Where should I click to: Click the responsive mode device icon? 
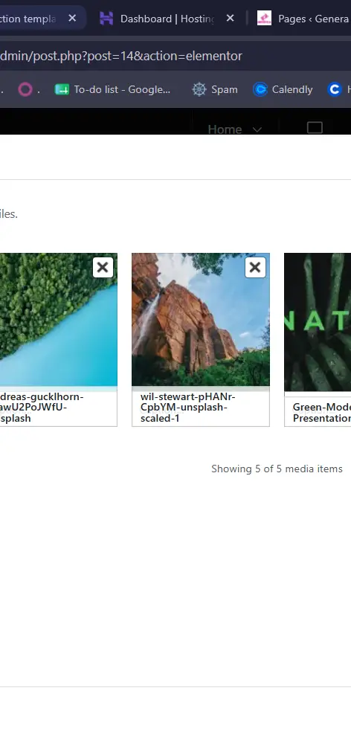point(315,128)
